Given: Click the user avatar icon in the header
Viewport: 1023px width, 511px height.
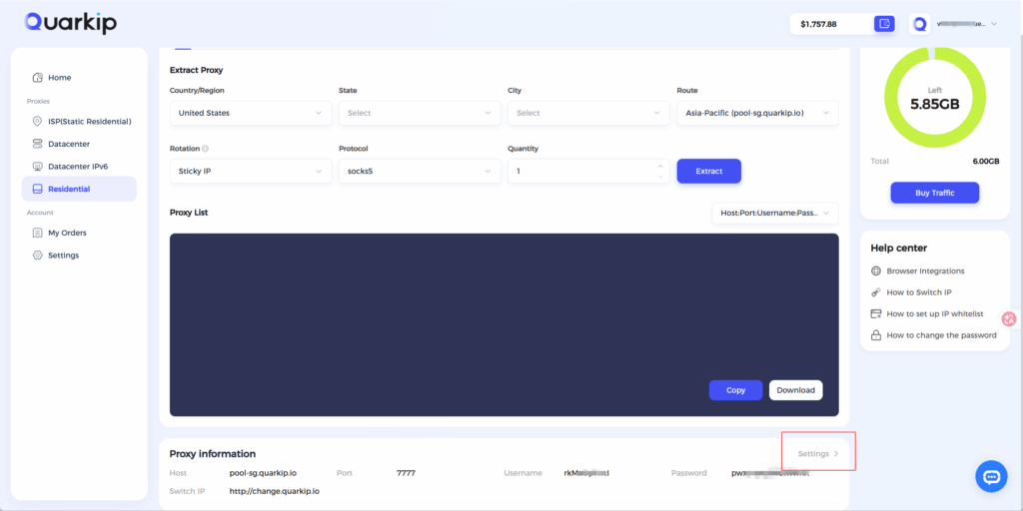Looking at the screenshot, I should 920,24.
